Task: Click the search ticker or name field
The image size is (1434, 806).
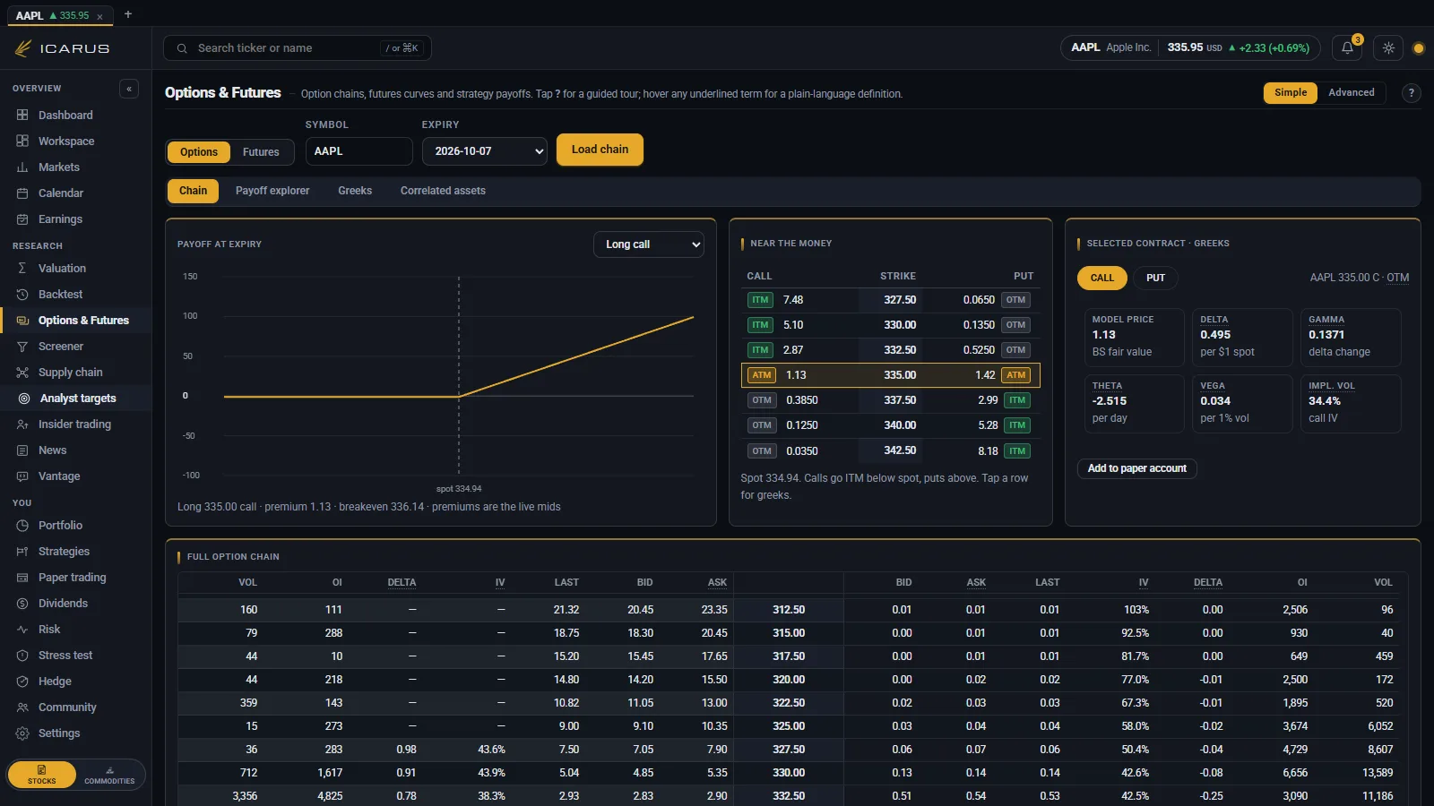Action: coord(298,48)
